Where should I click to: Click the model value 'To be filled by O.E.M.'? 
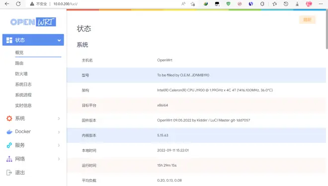(x=183, y=75)
